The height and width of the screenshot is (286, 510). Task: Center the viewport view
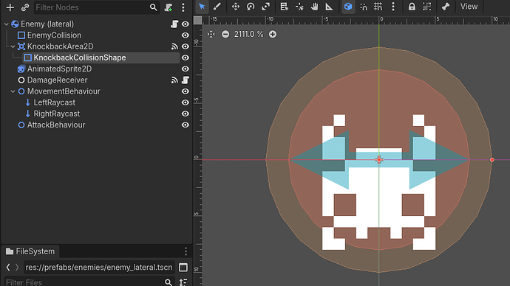[x=211, y=34]
